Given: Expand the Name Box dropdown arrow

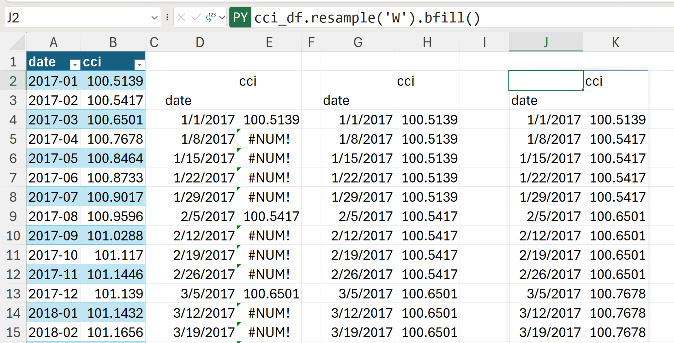Looking at the screenshot, I should (x=154, y=17).
